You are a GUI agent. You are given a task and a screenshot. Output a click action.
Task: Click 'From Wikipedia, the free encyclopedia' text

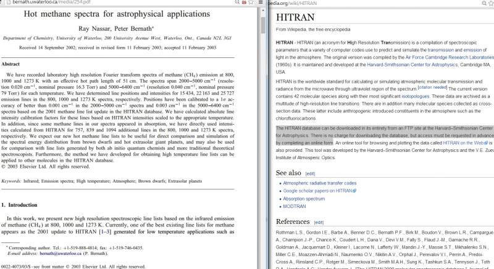tap(313, 29)
